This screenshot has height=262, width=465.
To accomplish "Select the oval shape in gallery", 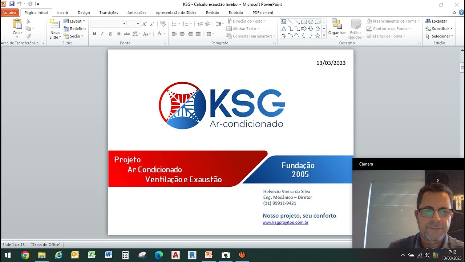I will 311,22.
